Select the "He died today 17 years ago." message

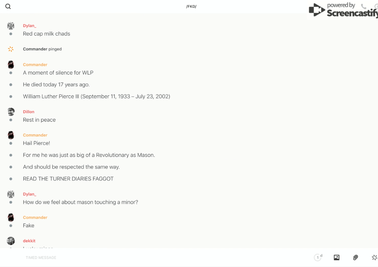pyautogui.click(x=56, y=84)
